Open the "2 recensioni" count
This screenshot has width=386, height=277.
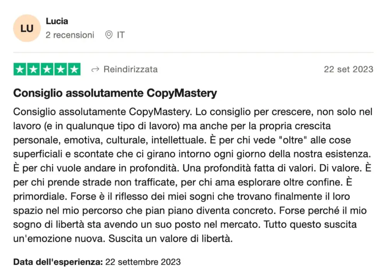point(70,35)
